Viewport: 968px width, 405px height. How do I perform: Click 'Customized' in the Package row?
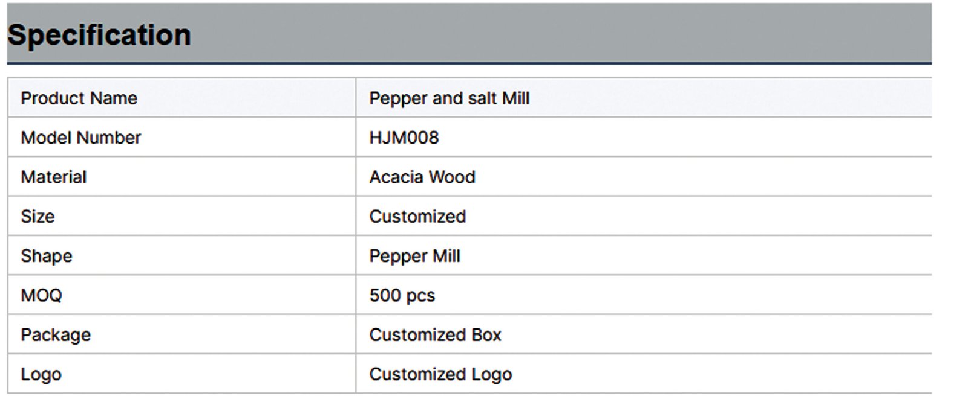417,335
